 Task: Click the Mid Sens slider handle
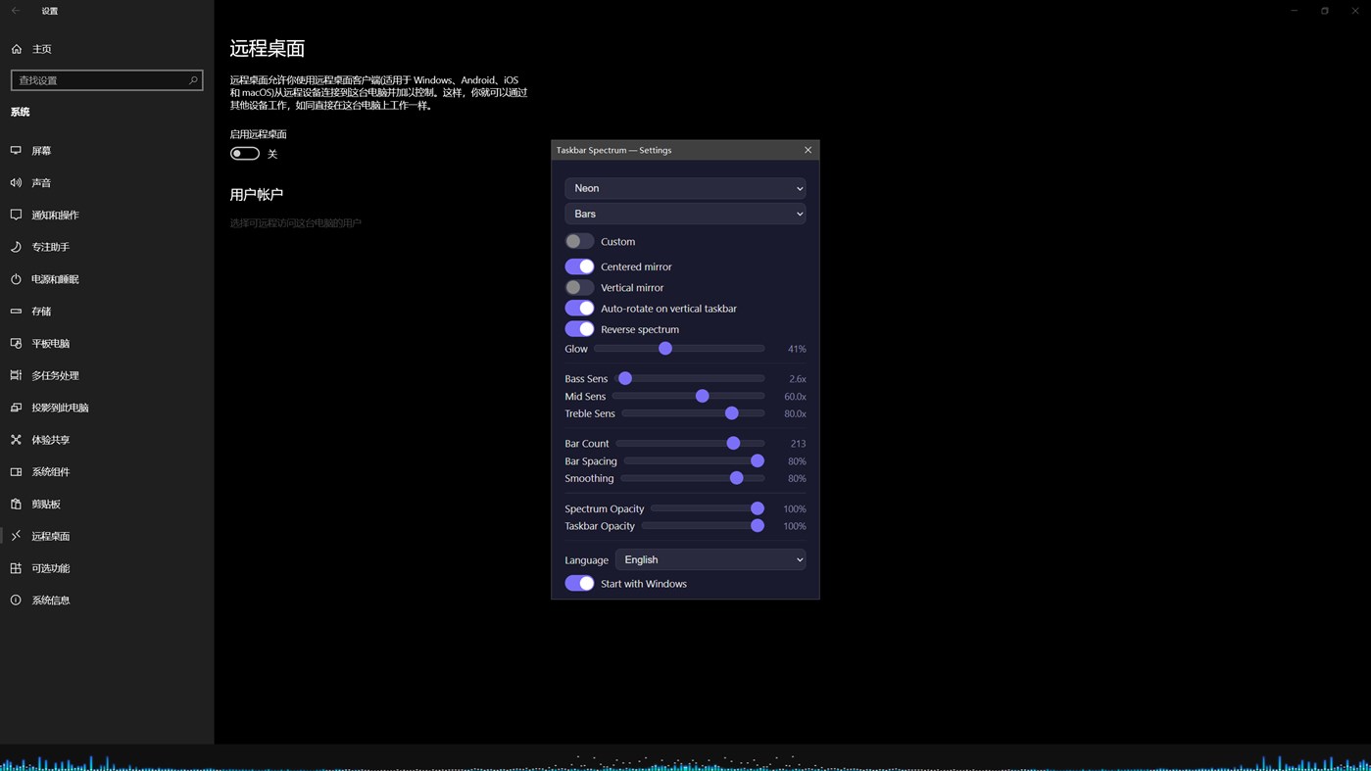pyautogui.click(x=702, y=396)
